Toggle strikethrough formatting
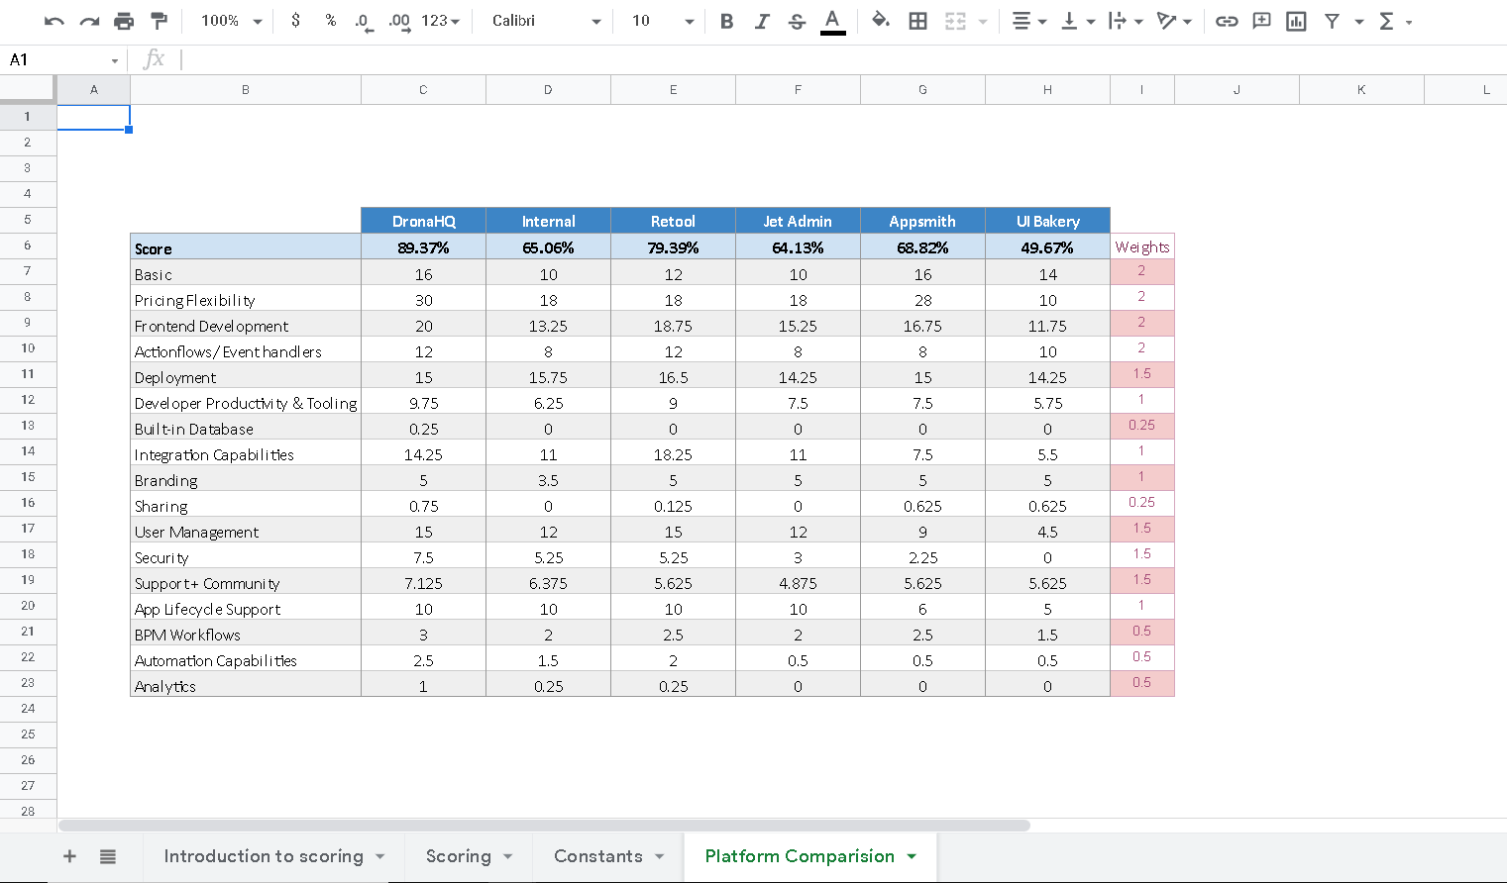The image size is (1507, 883). coord(797,21)
